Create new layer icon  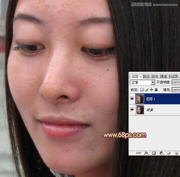point(176,153)
